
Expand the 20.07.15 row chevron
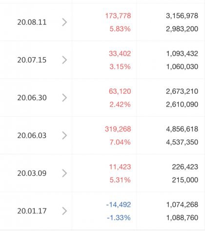64,60
